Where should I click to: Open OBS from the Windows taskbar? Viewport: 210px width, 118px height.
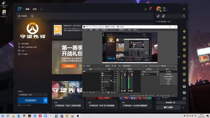[78, 116]
